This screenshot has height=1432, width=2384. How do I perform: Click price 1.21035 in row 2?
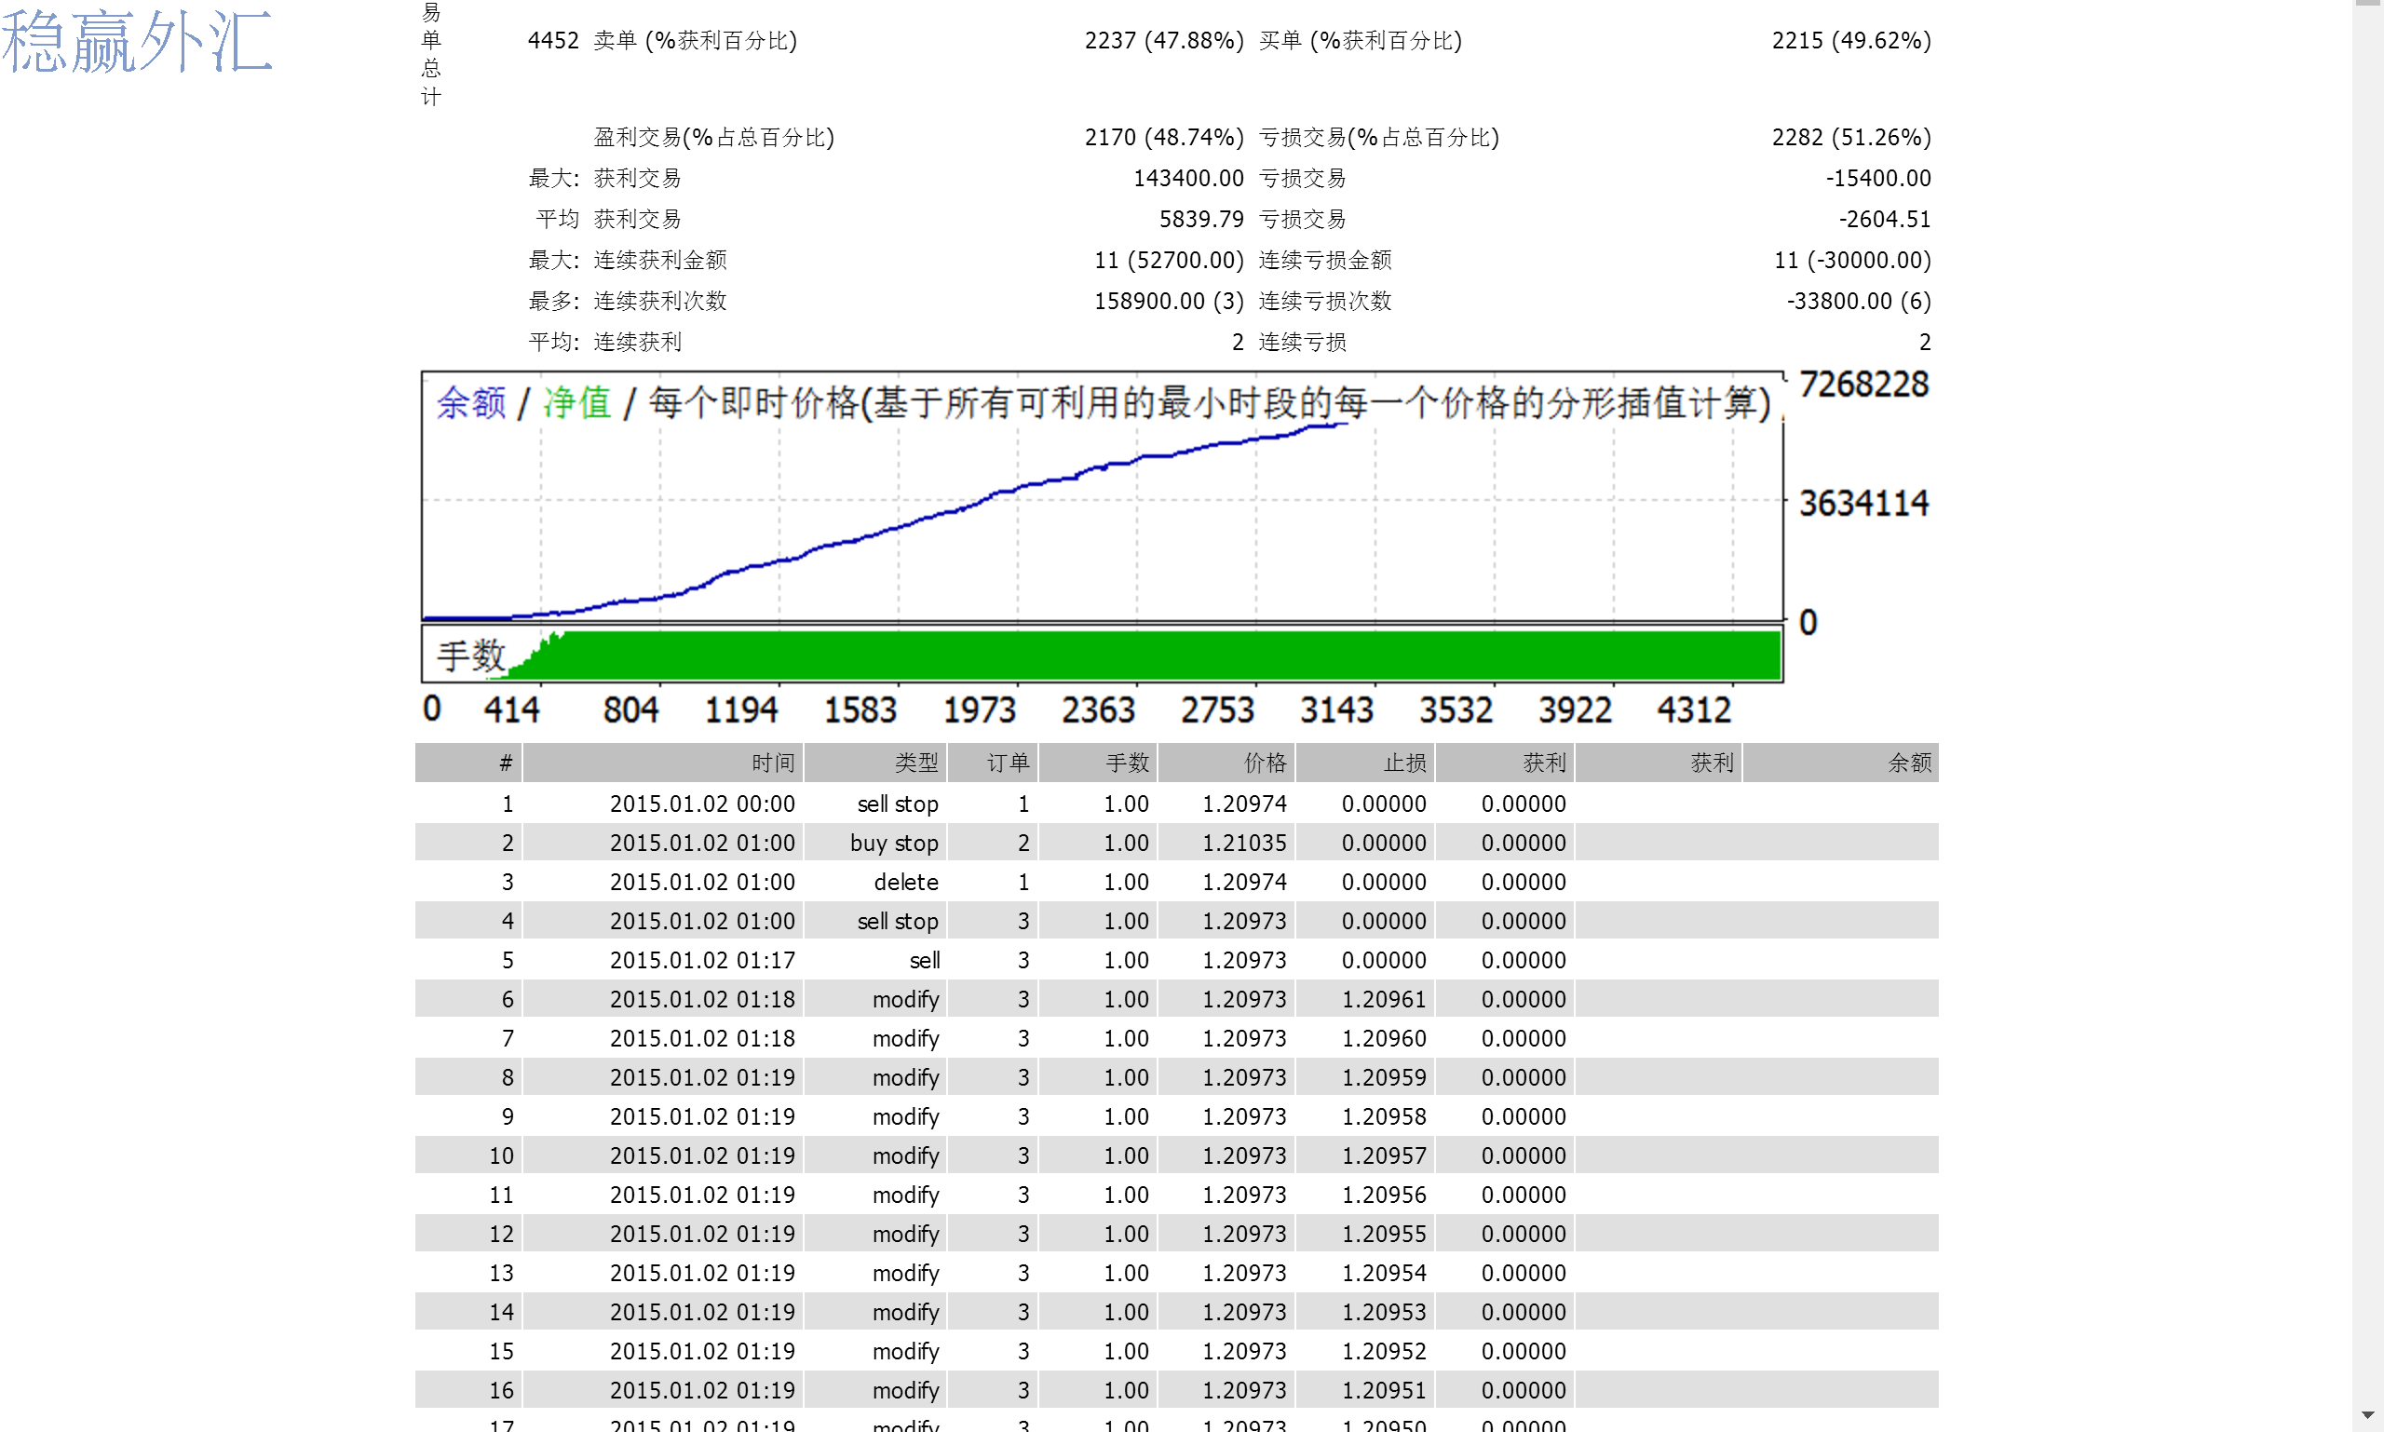click(x=1244, y=843)
